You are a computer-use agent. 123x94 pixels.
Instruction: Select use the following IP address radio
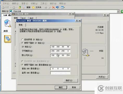[22, 43]
